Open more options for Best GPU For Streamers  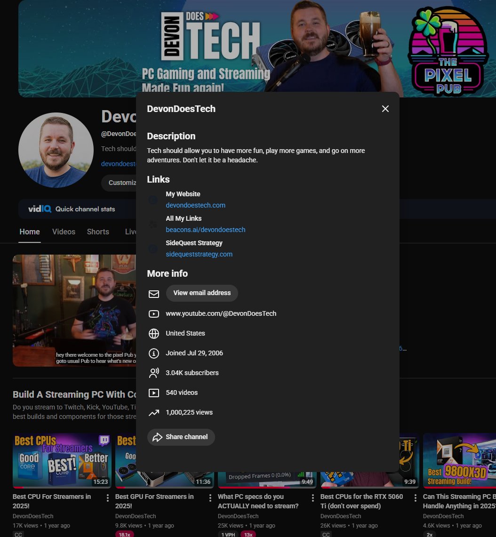(x=210, y=497)
